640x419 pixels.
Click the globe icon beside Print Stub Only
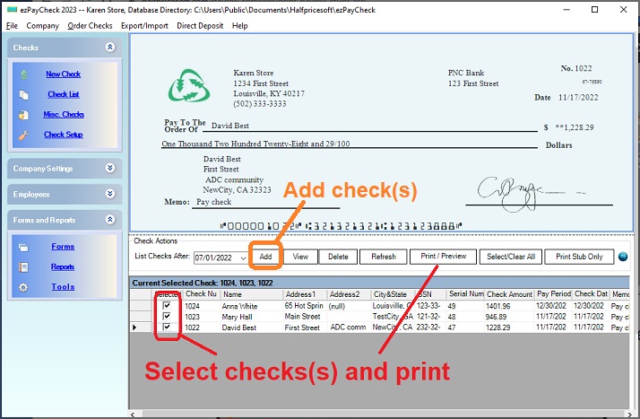coord(623,258)
